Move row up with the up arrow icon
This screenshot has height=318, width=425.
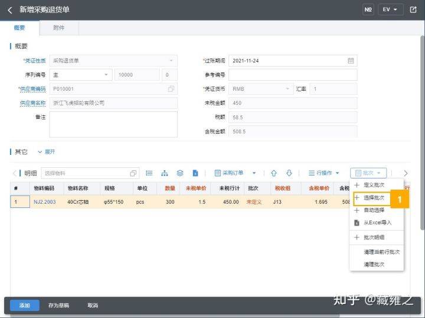click(274, 173)
